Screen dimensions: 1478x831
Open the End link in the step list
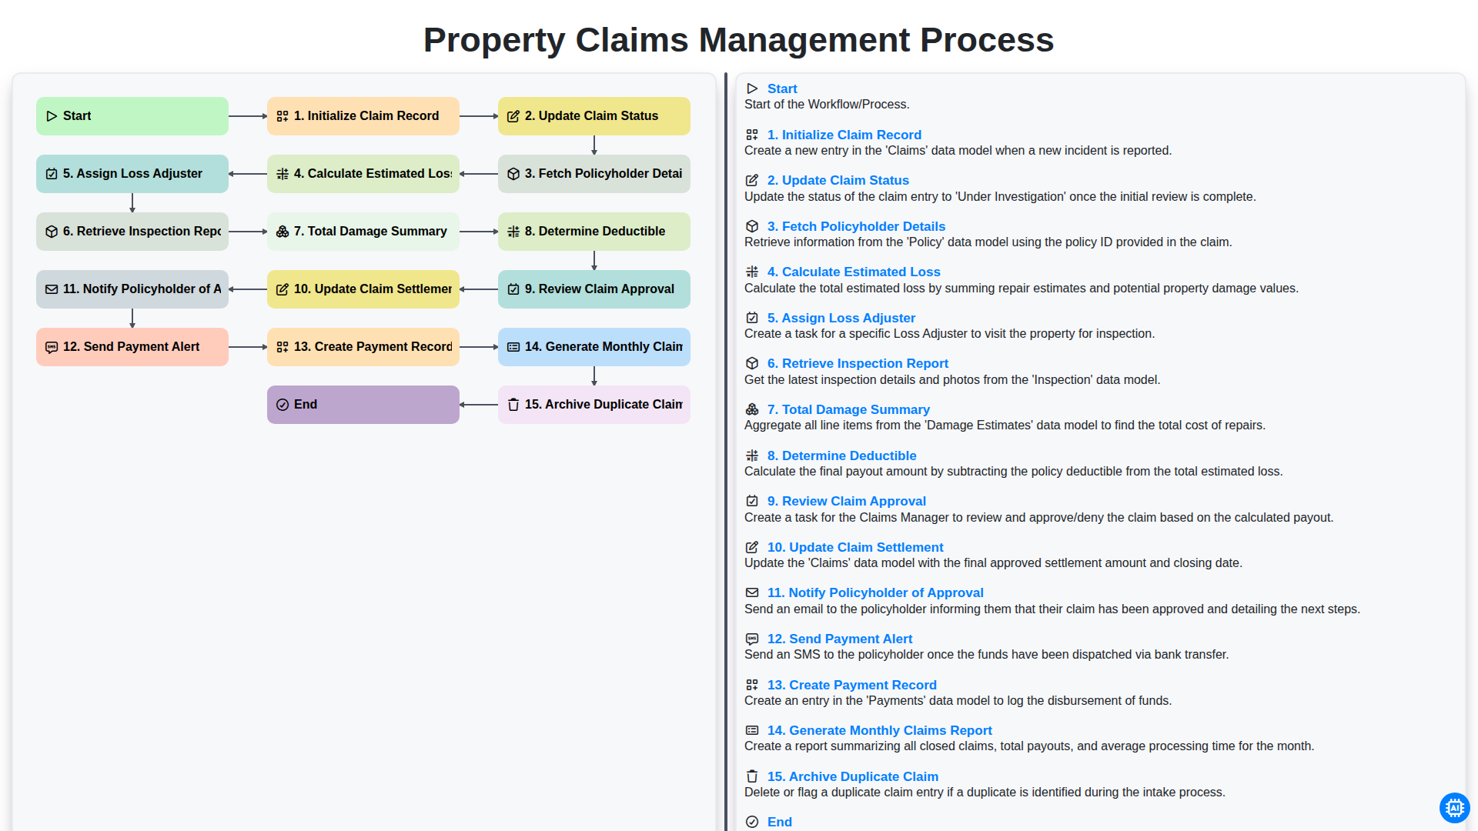pyautogui.click(x=780, y=822)
